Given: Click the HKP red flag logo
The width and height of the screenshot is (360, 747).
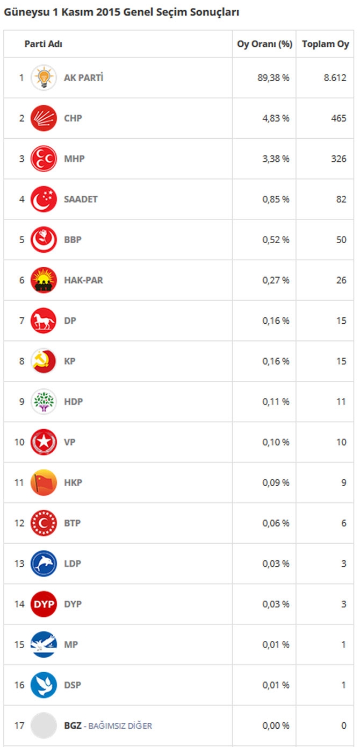Looking at the screenshot, I should (x=44, y=482).
